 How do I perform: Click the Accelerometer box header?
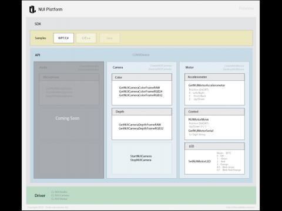coord(214,77)
